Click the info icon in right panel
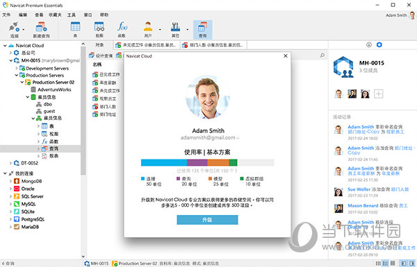This screenshot has width=417, height=267. pyautogui.click(x=369, y=45)
